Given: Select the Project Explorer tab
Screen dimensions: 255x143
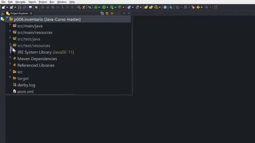Looking at the screenshot, I should click(19, 13).
